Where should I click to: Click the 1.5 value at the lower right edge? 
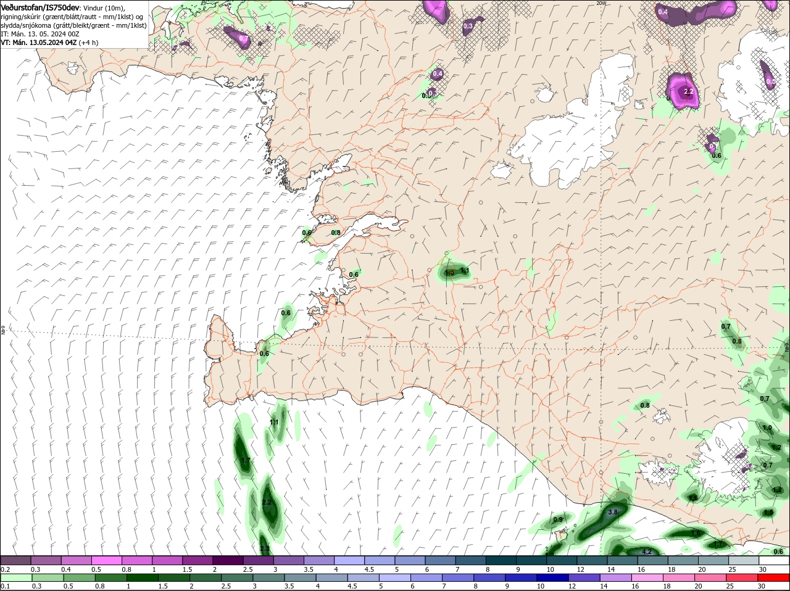tap(768, 512)
